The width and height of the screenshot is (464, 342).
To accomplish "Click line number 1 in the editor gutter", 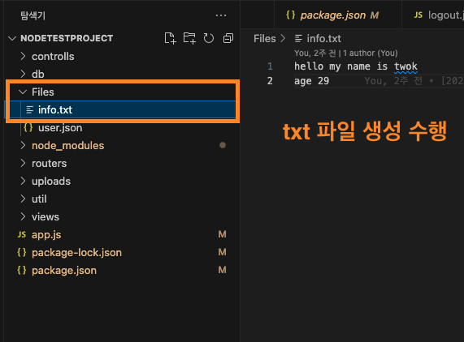I will (x=270, y=66).
